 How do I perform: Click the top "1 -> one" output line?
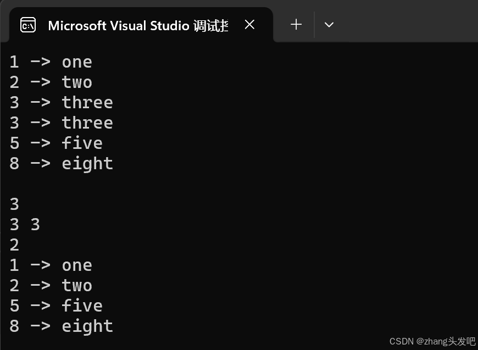(51, 62)
